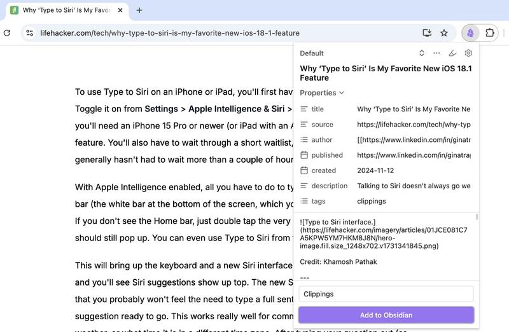The image size is (509, 332).
Task: Edit the Clippings folder path field
Action: click(x=386, y=294)
